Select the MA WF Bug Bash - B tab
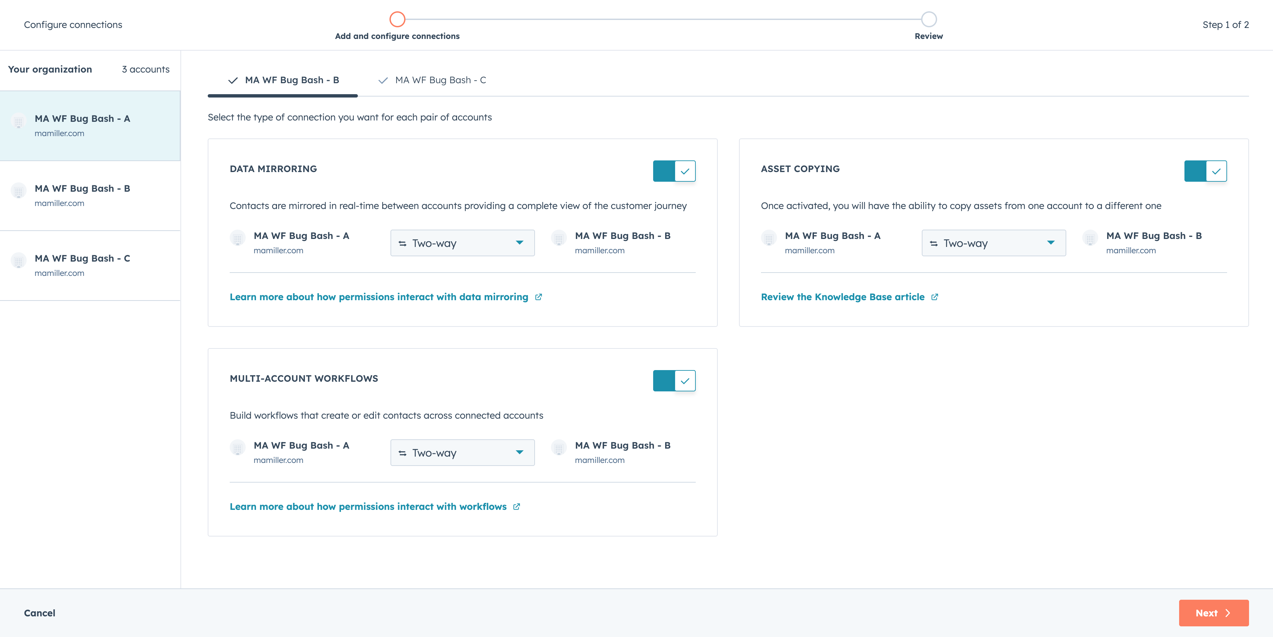 (x=292, y=80)
